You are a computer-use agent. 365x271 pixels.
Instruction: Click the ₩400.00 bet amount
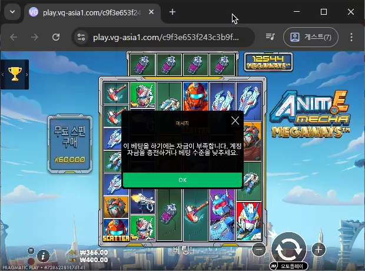point(94,260)
